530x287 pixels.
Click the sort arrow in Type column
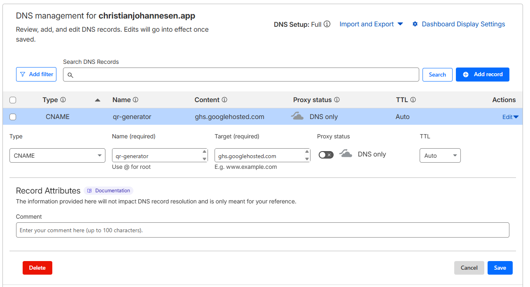[98, 100]
